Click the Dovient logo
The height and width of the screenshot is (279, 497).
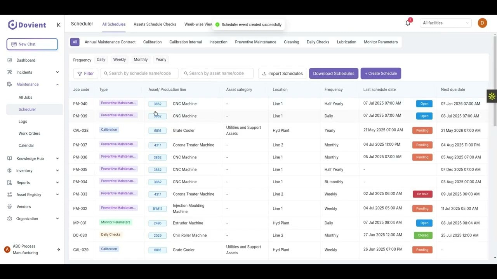point(27,25)
